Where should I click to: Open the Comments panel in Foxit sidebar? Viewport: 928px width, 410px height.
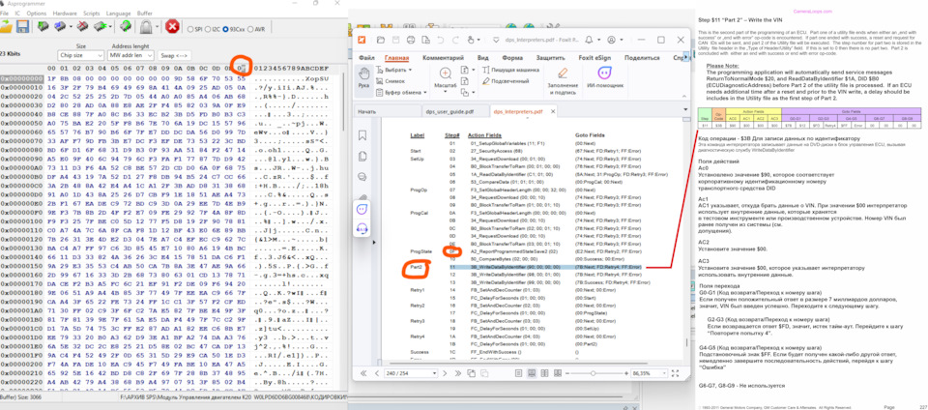(x=362, y=177)
